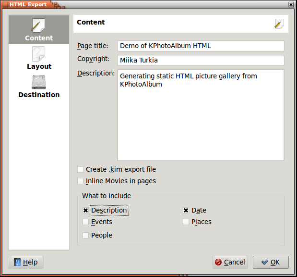297x277 pixels.
Task: Enable Inline Movies in pages
Action: pos(80,181)
